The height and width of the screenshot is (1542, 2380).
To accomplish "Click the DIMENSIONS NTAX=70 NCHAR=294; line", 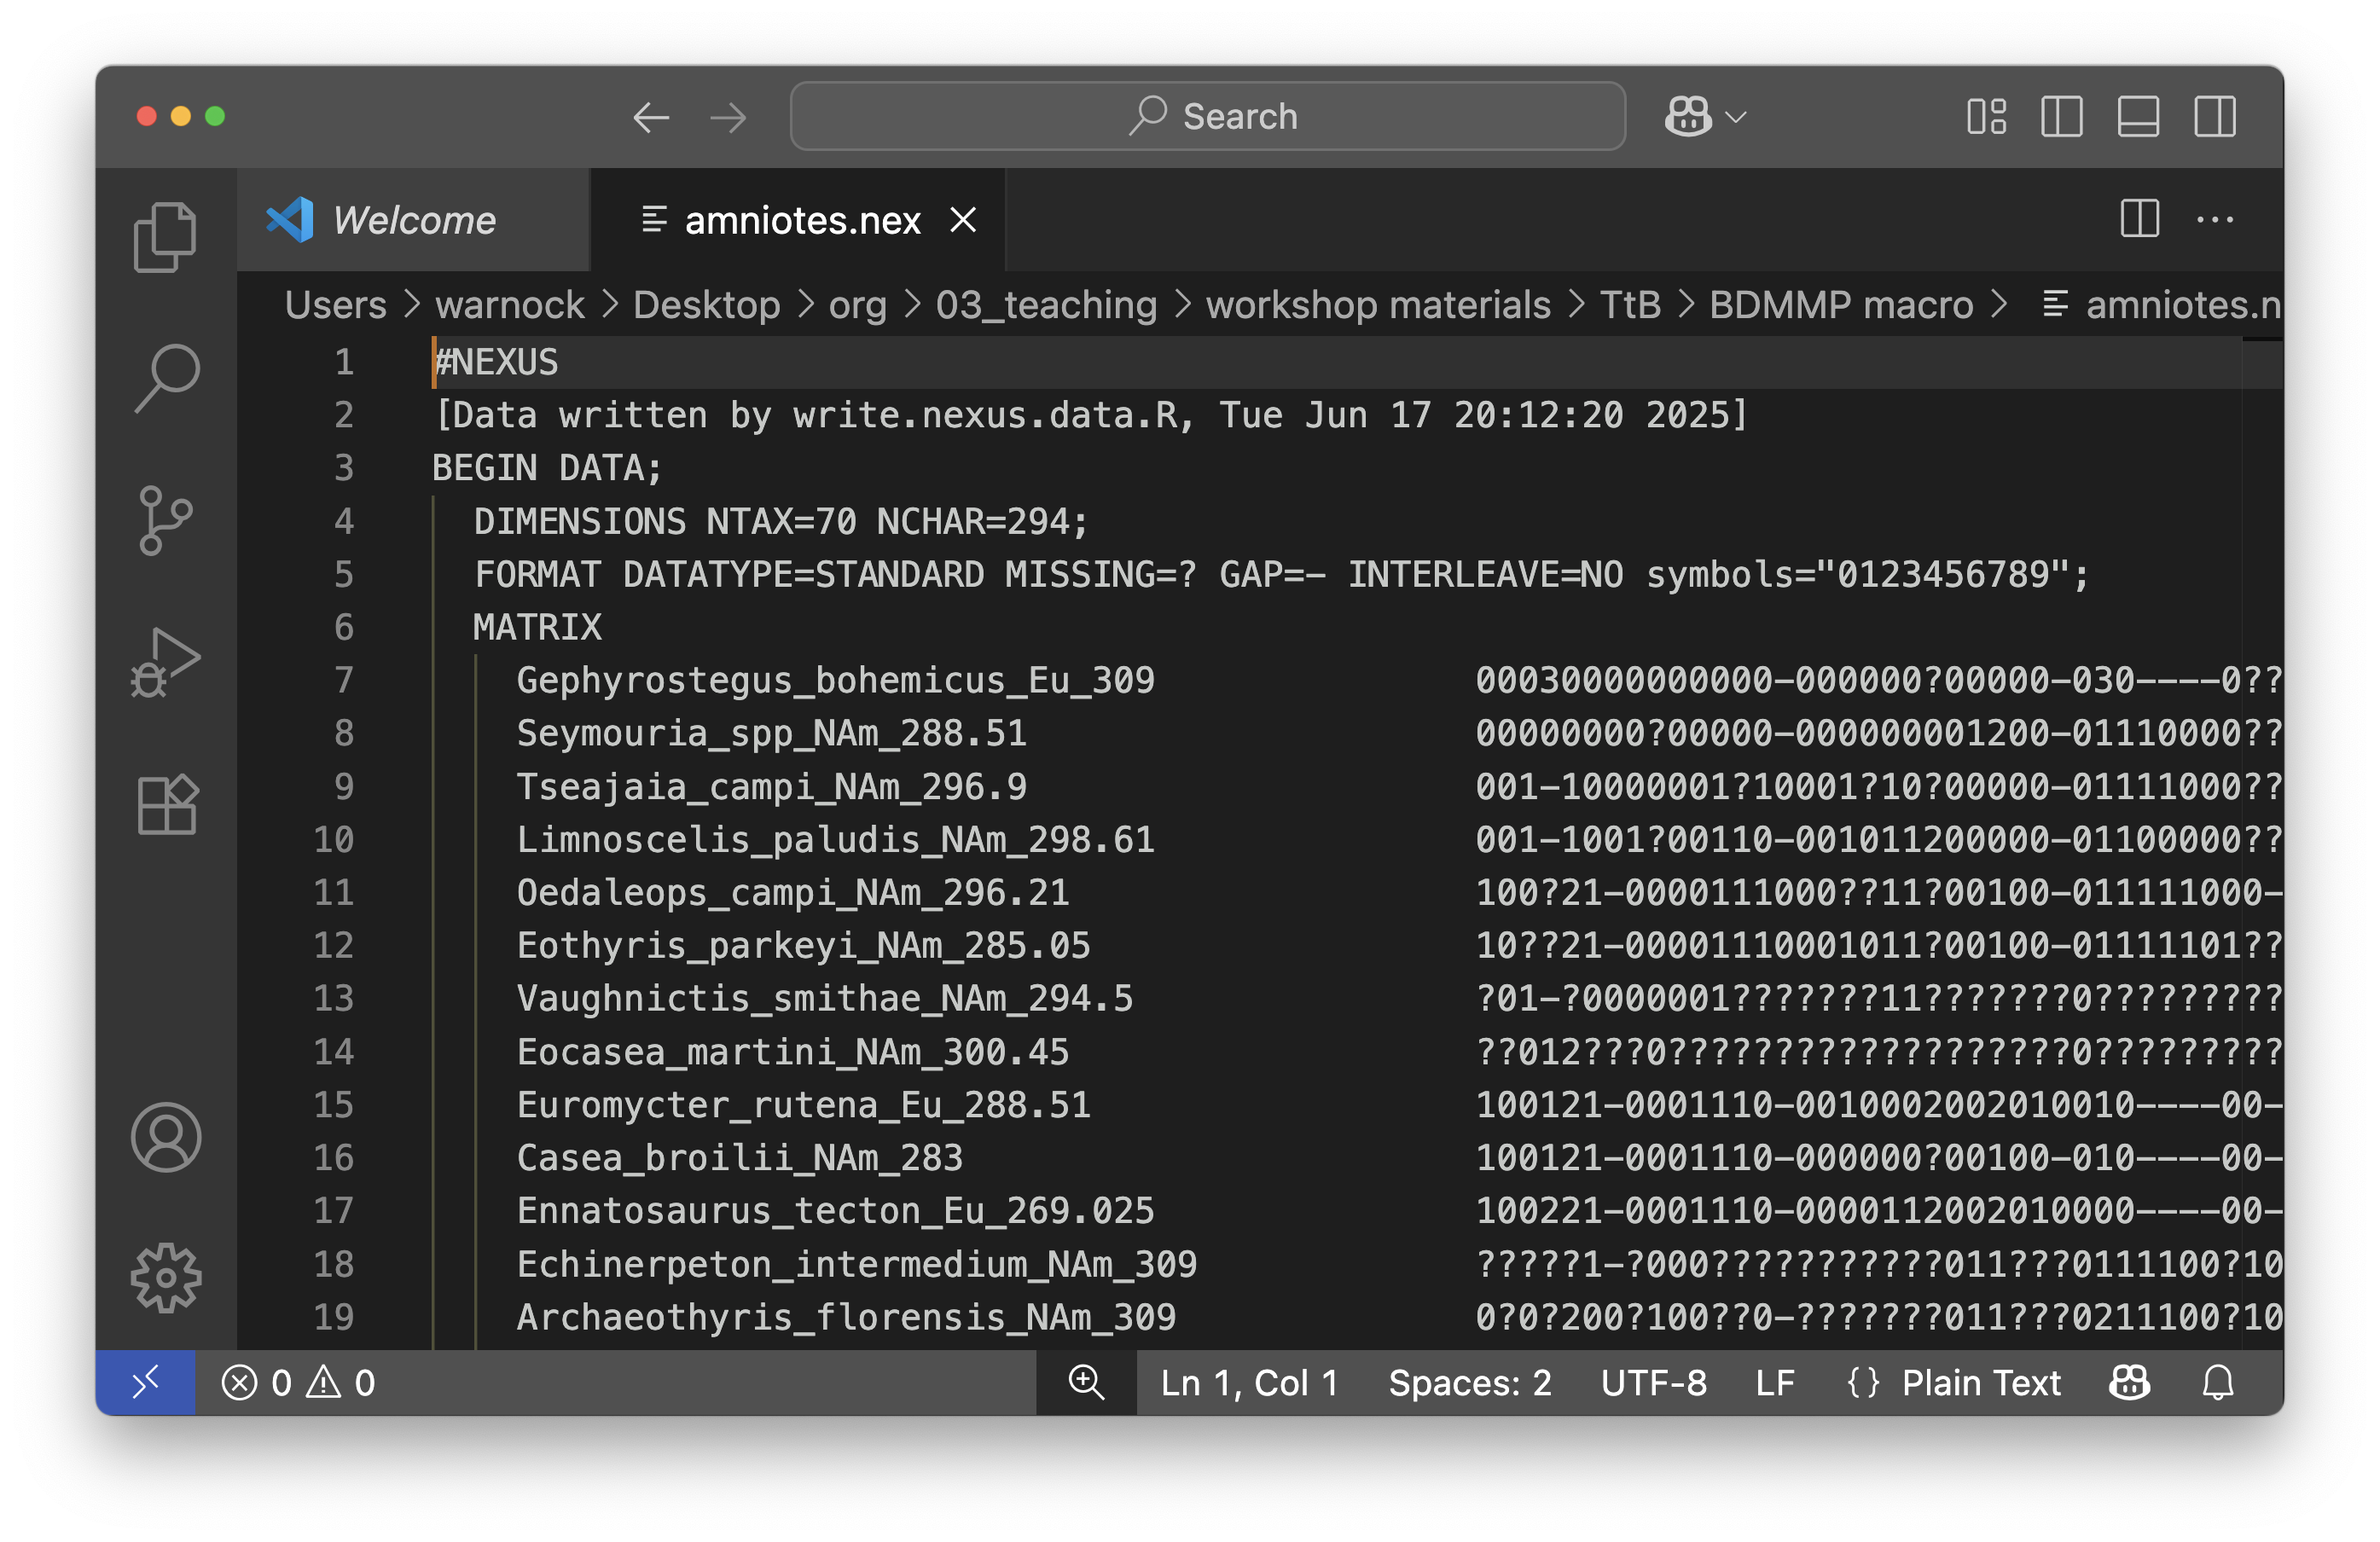I will click(x=780, y=521).
